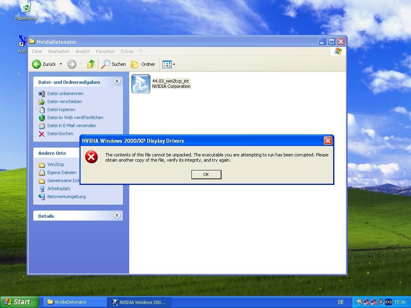Image resolution: width=411 pixels, height=308 pixels.
Task: Open Eigene Dateien
Action: pos(62,172)
